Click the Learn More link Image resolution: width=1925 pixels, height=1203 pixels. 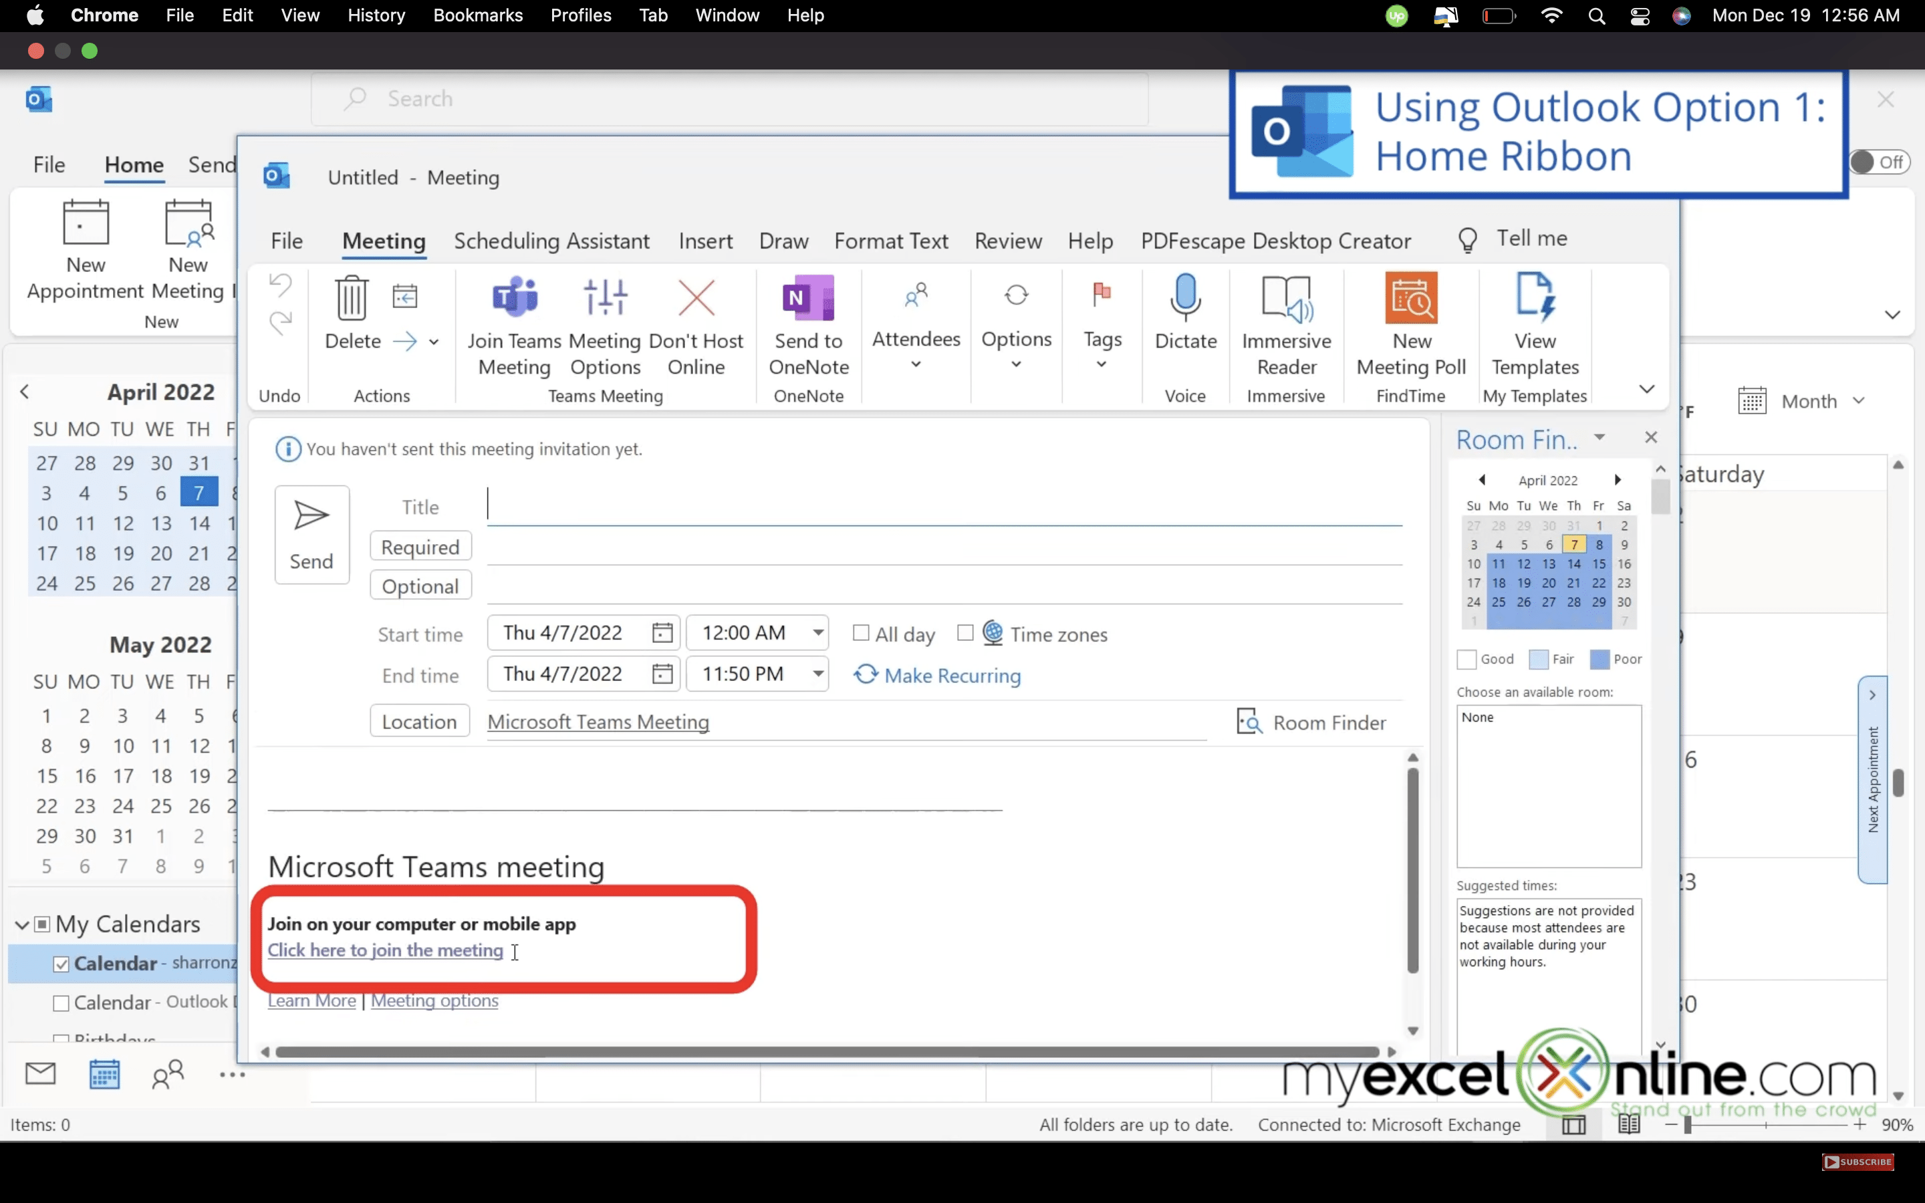(312, 1000)
